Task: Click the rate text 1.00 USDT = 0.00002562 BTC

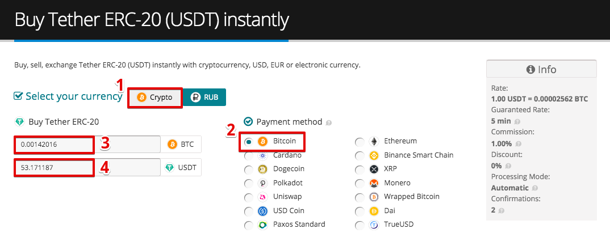Action: tap(540, 99)
